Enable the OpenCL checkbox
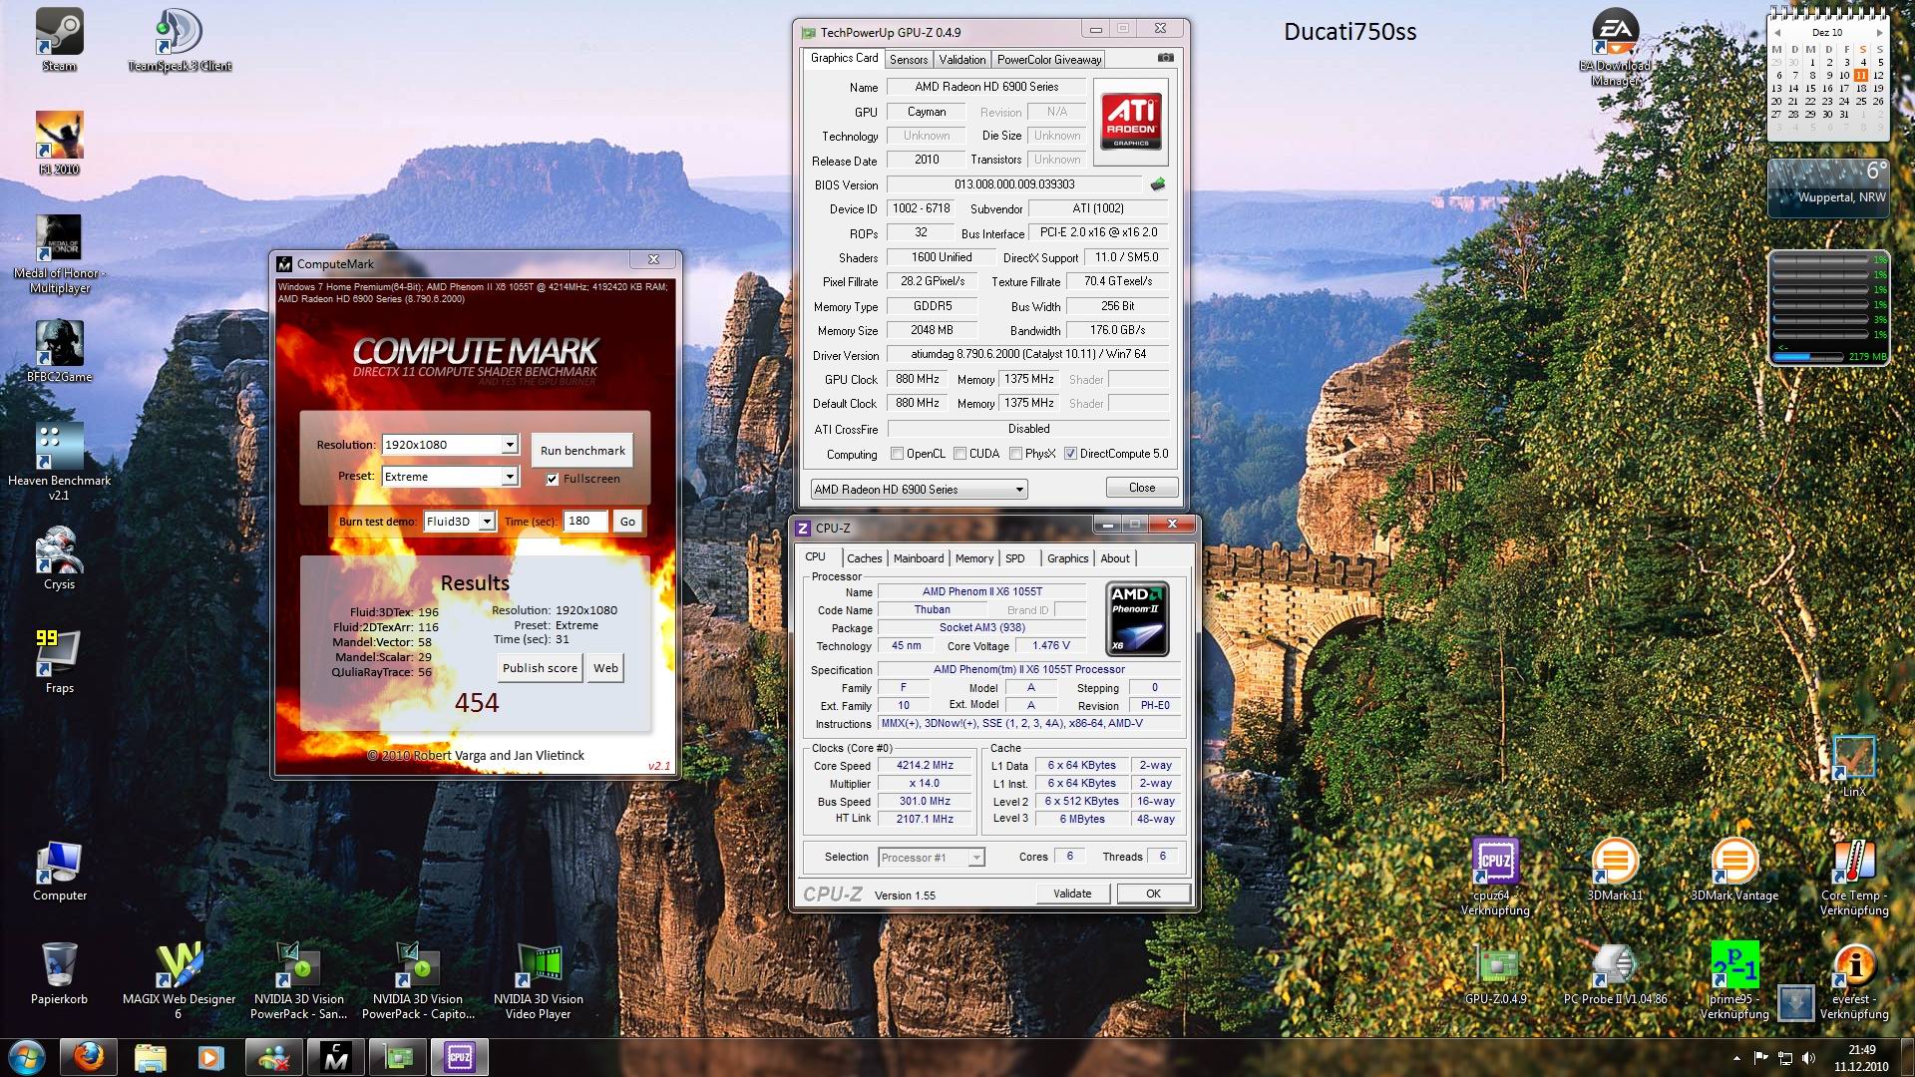The width and height of the screenshot is (1915, 1077). point(897,454)
